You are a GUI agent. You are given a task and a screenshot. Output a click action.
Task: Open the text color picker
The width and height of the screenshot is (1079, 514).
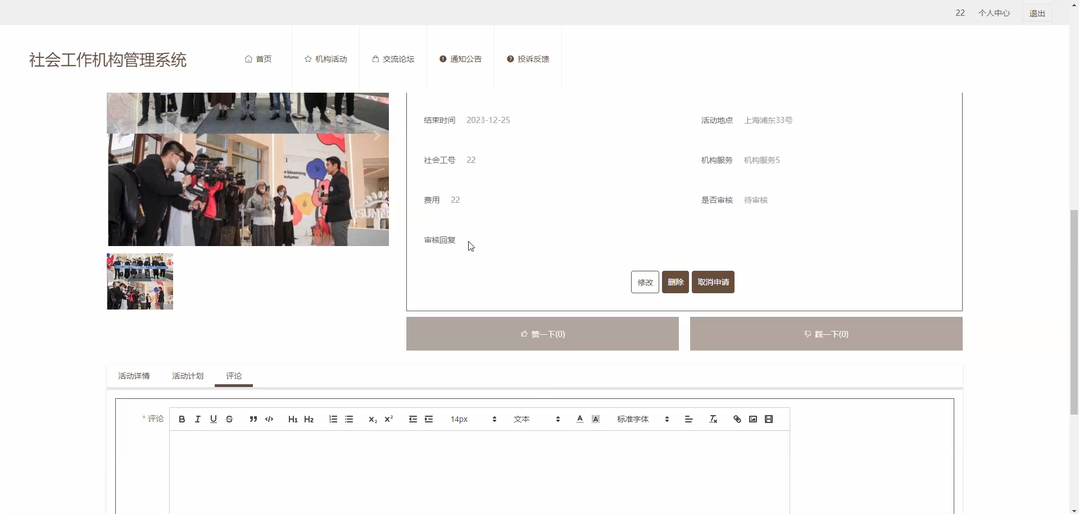point(580,419)
